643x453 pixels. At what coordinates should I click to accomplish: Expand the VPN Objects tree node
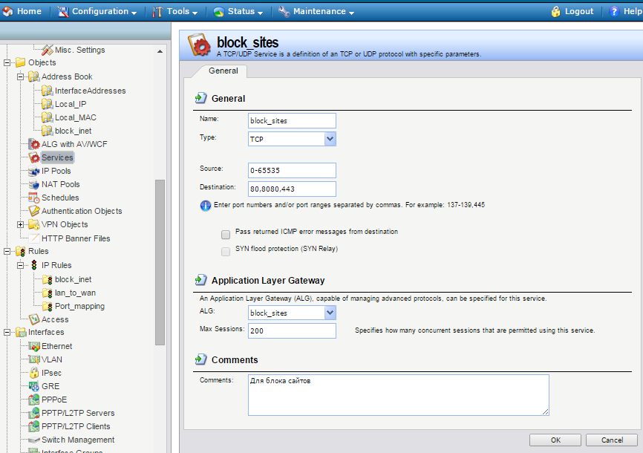pos(21,224)
